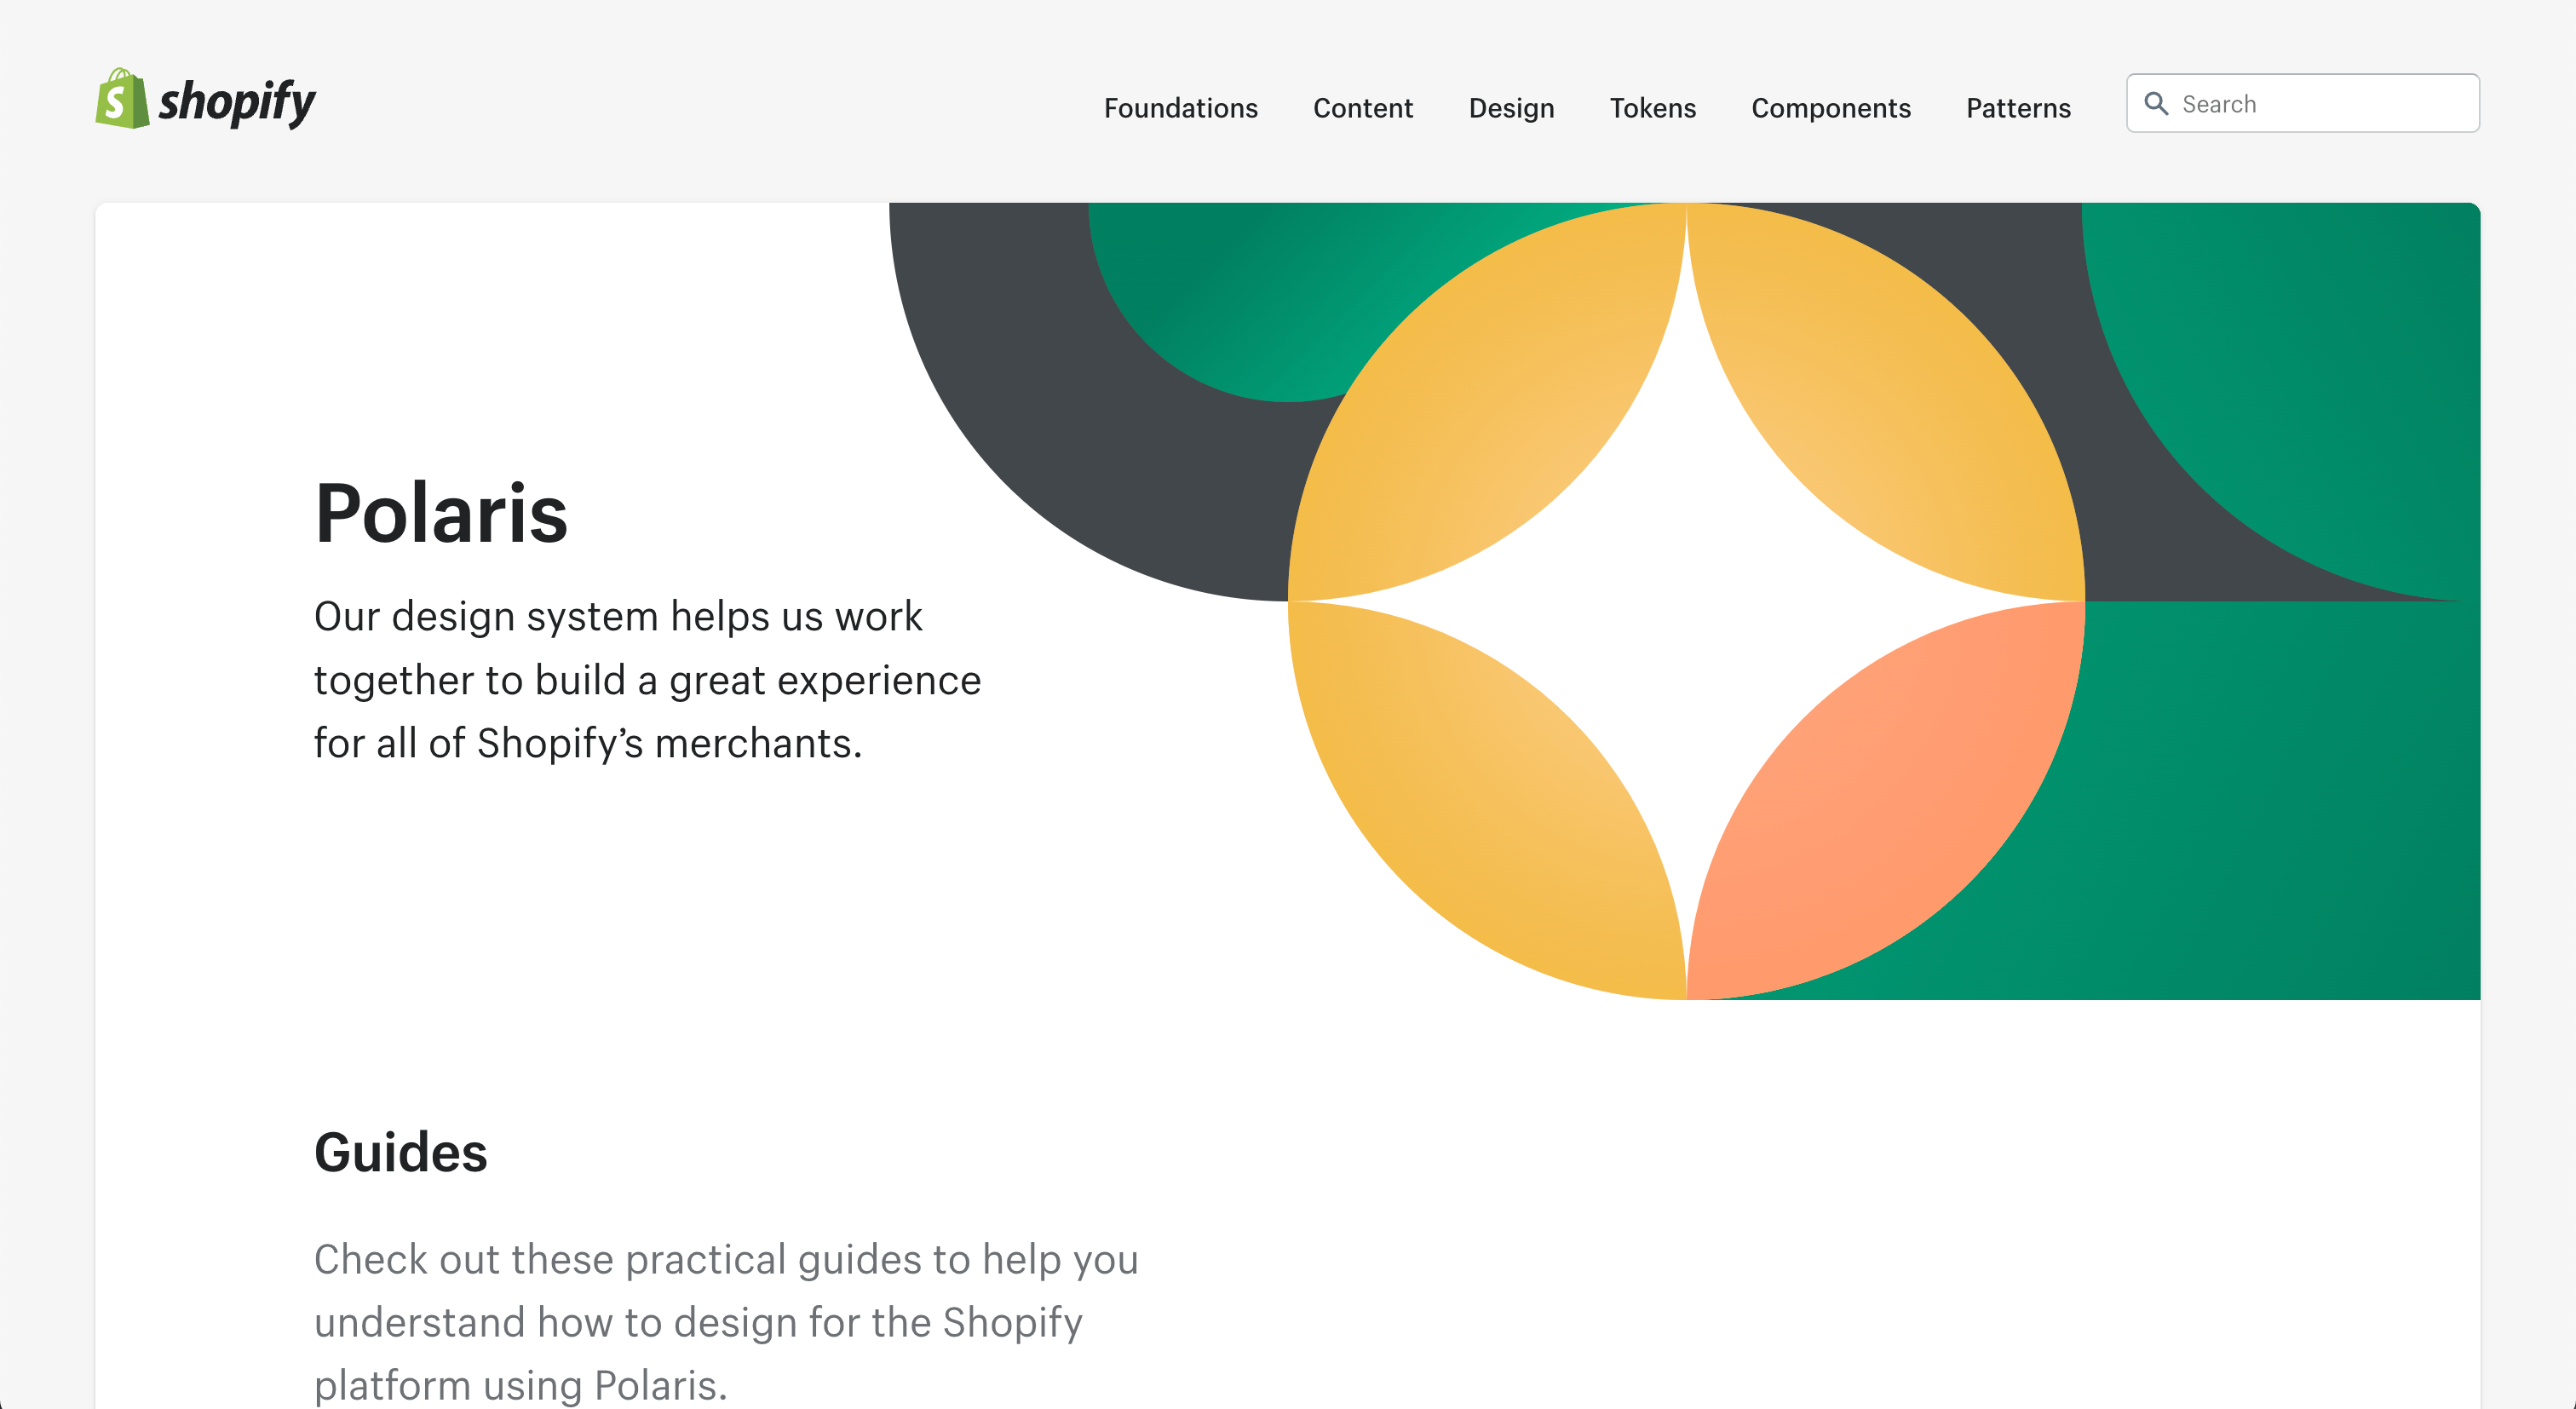Go to the Design section
Viewport: 2576px width, 1409px height.
coord(1511,108)
